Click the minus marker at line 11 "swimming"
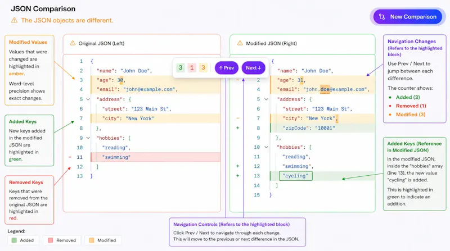Image resolution: width=450 pixels, height=251 pixels. pos(70,157)
